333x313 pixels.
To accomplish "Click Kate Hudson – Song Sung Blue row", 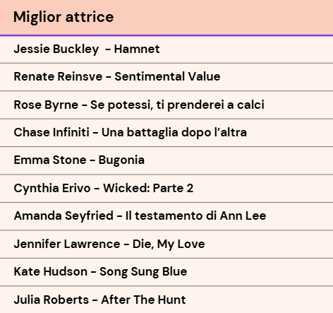I will pos(166,272).
